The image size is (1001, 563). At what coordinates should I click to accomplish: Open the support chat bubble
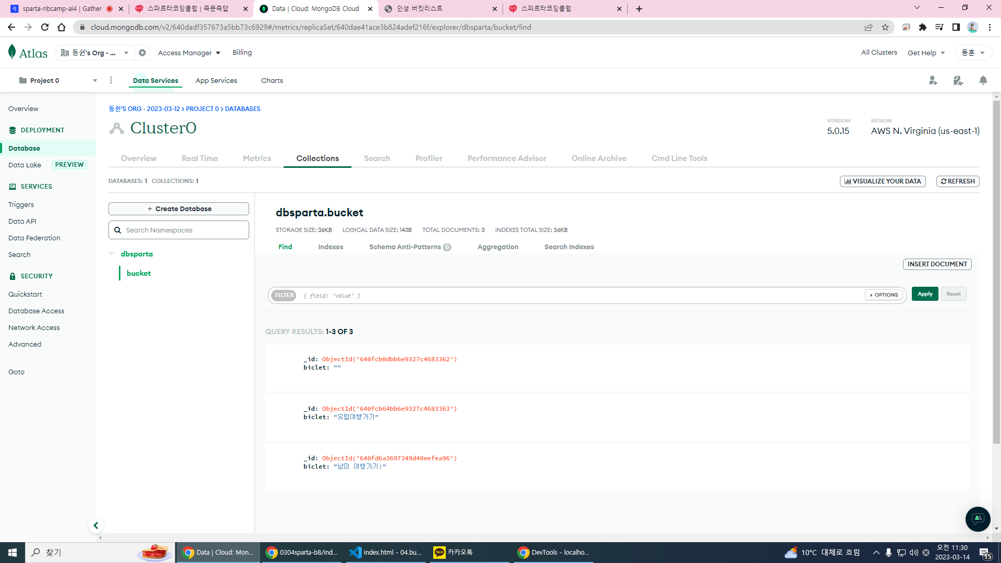978,519
